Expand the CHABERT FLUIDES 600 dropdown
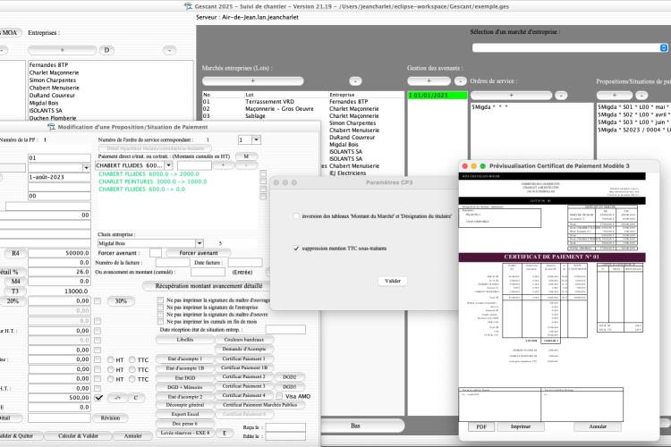The image size is (671, 447). click(168, 165)
